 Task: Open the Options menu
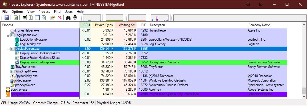[17, 11]
